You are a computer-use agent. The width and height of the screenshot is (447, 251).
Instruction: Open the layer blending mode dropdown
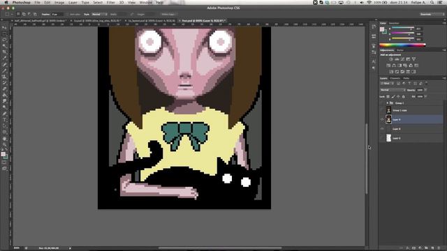(x=393, y=90)
